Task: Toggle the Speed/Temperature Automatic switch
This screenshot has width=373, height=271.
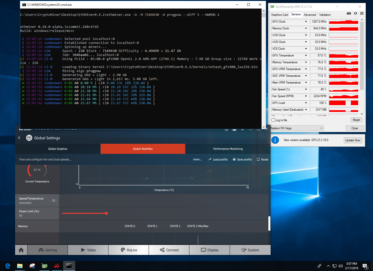Action: pos(54,200)
